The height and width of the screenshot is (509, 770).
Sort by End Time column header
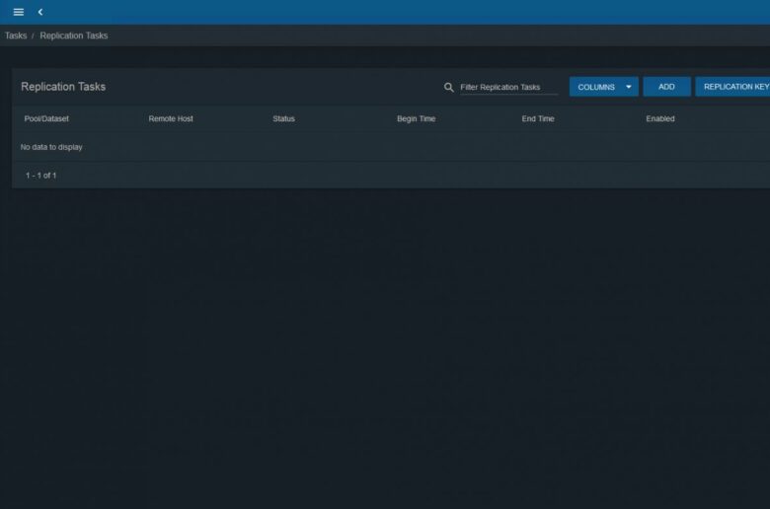click(538, 118)
